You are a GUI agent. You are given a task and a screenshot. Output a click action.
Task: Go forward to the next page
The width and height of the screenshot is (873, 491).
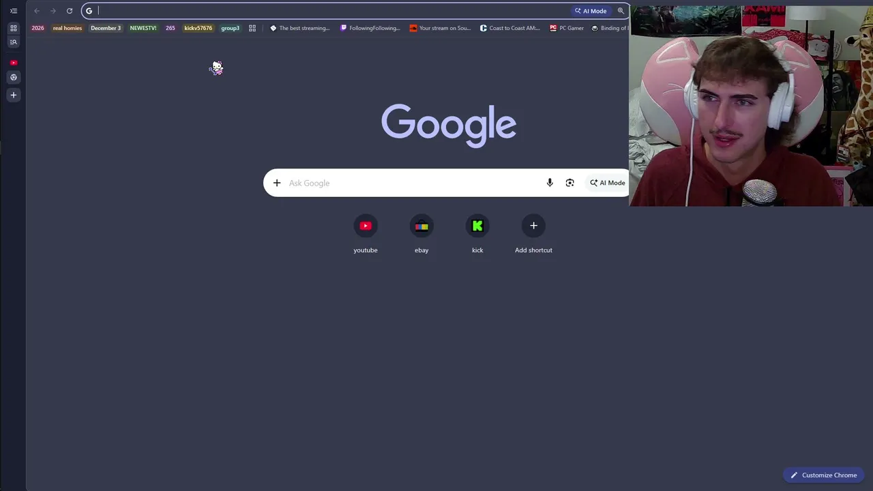53,11
